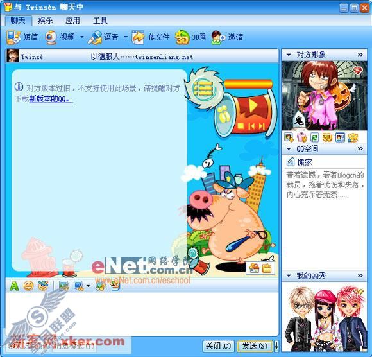Click the gold 3D icon under QQ show
Screen dimensions: 372x357
[327, 137]
